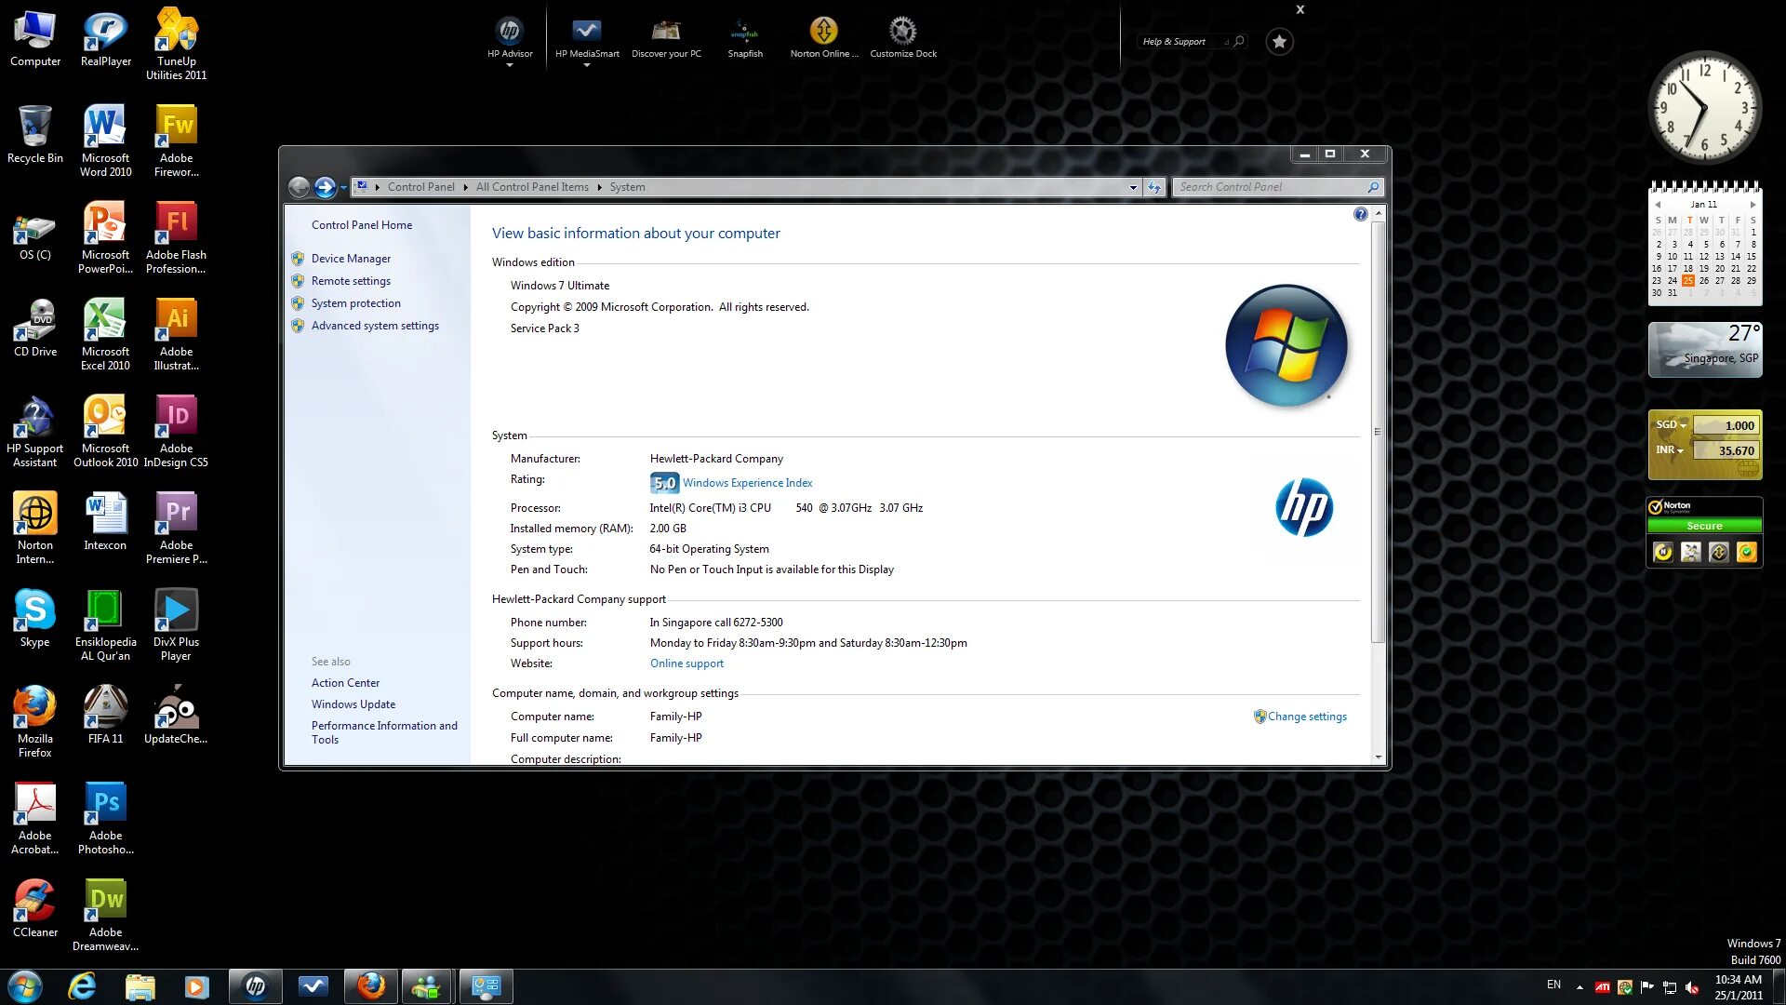Open Mozilla Firefox desktop shortcut
Image resolution: width=1786 pixels, height=1005 pixels.
[x=34, y=720]
